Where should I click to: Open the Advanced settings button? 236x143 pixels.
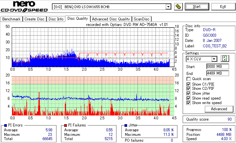[219, 109]
